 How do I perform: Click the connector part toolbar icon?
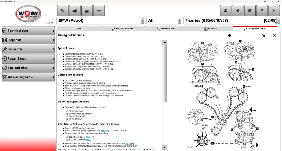pyautogui.click(x=99, y=11)
